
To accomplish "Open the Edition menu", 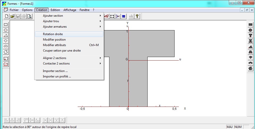I will 55,10.
